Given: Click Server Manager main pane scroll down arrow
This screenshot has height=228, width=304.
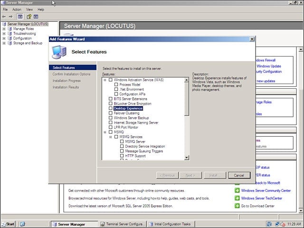Looking at the screenshot, I should [x=301, y=210].
